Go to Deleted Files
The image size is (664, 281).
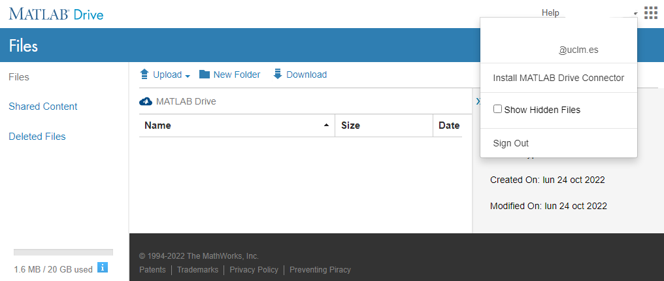[37, 137]
